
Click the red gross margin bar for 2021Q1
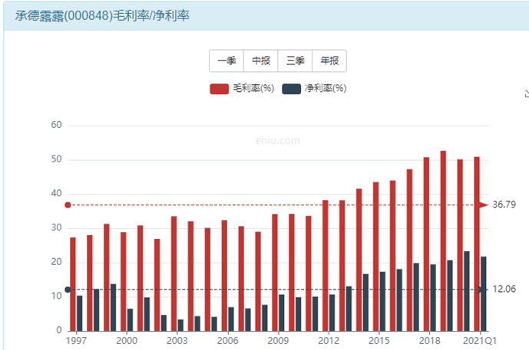[x=477, y=244]
